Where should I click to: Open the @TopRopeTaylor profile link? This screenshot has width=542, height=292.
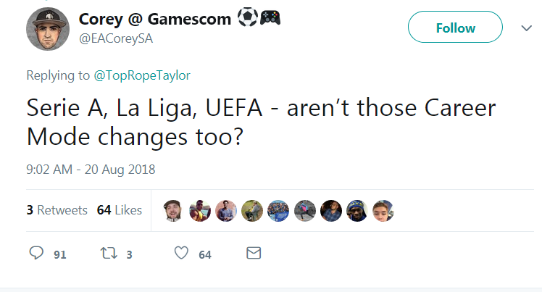(x=142, y=75)
